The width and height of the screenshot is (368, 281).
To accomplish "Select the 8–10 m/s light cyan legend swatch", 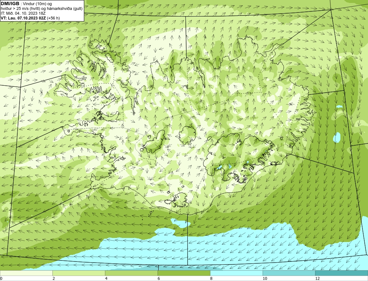I will coord(237,273).
